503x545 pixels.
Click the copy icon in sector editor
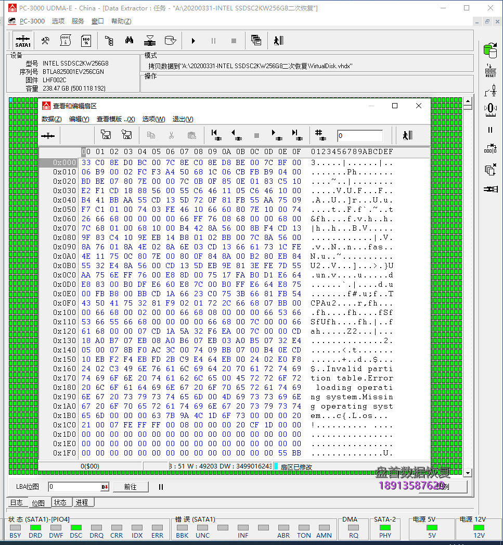[x=151, y=135]
